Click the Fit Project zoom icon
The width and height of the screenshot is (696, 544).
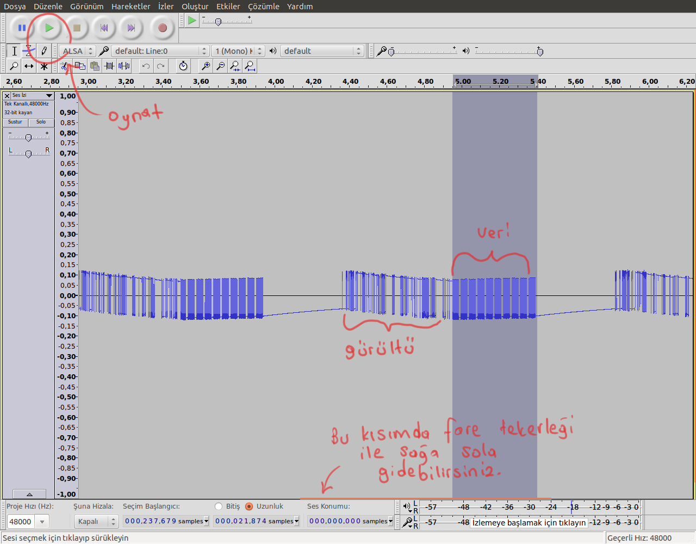(x=250, y=66)
